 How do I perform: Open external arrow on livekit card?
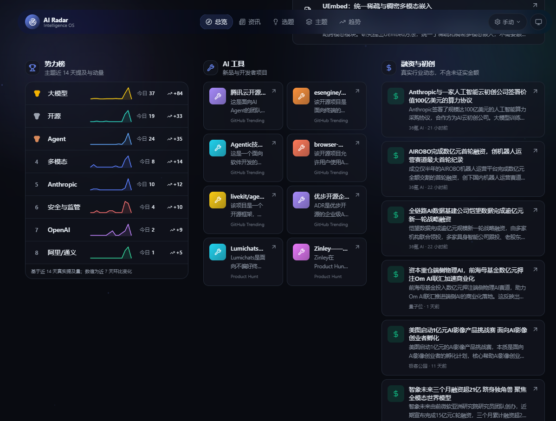tap(274, 195)
